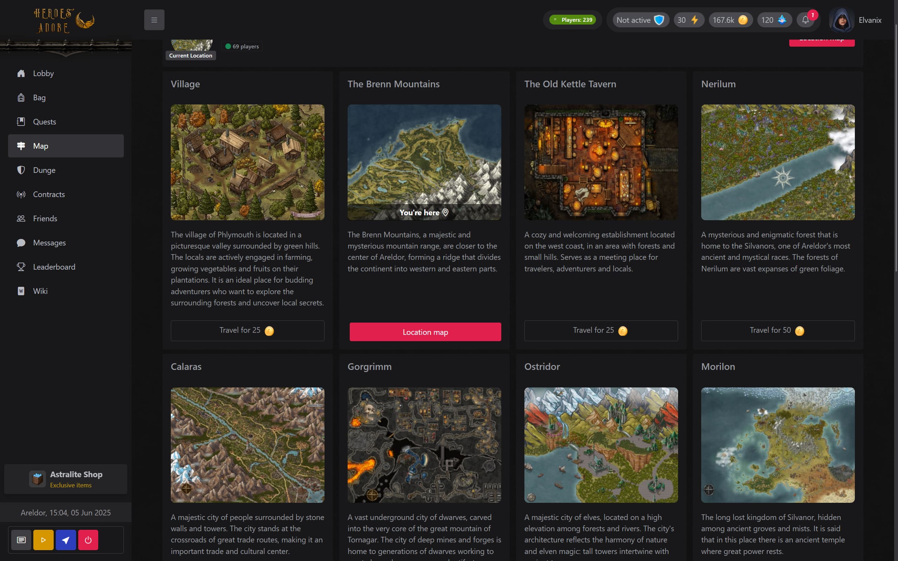Image resolution: width=898 pixels, height=561 pixels.
Task: Click the 120 astralite crystal balance
Action: 774,20
